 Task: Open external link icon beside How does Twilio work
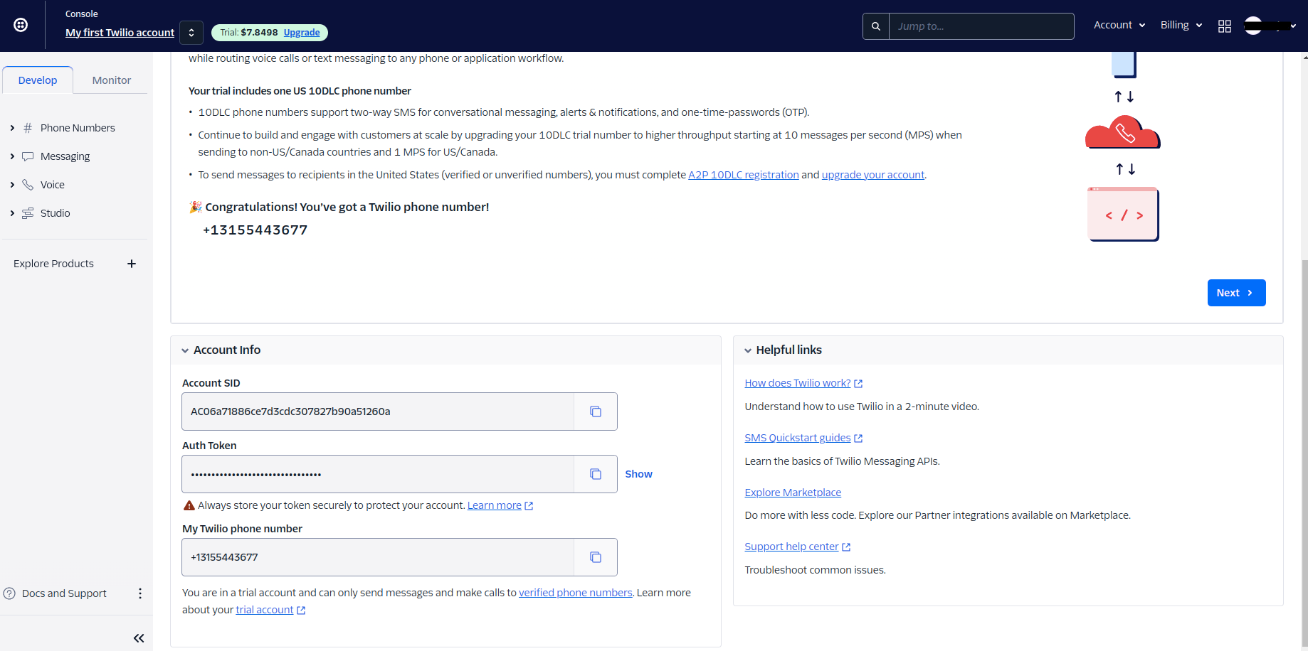pos(858,384)
